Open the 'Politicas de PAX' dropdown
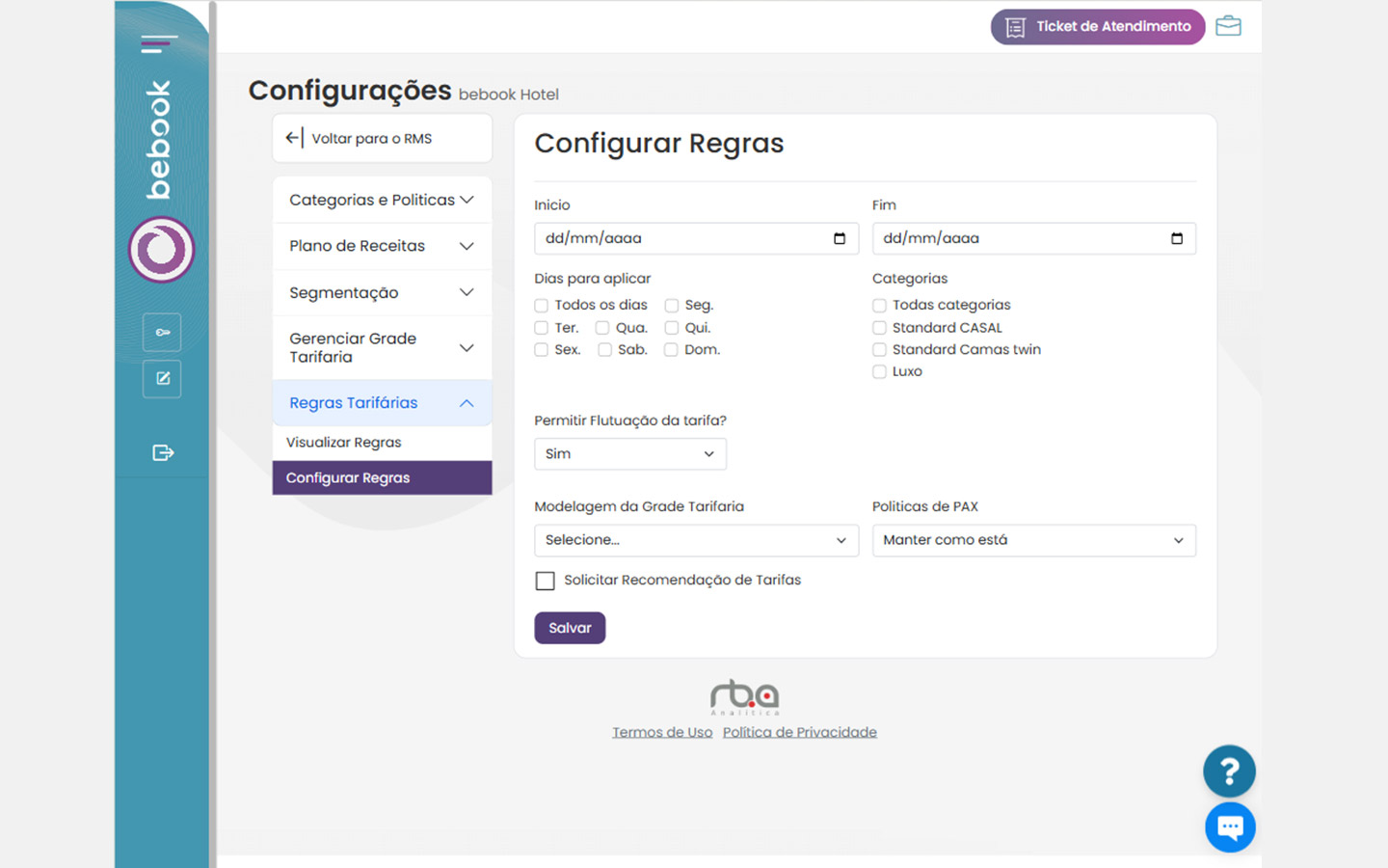This screenshot has width=1388, height=868. [1033, 540]
